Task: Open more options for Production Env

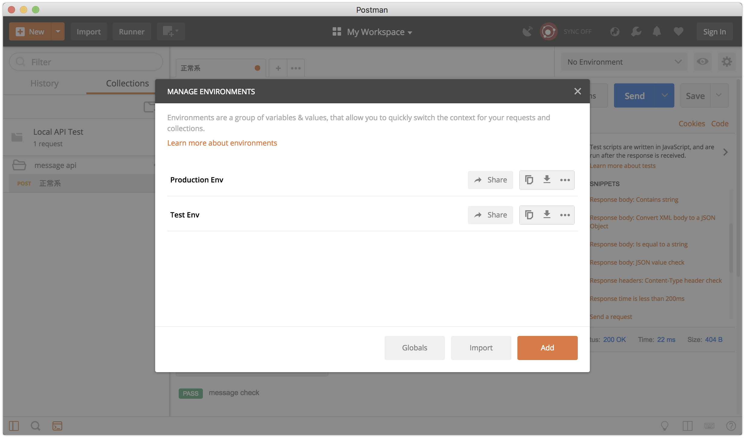Action: tap(565, 180)
